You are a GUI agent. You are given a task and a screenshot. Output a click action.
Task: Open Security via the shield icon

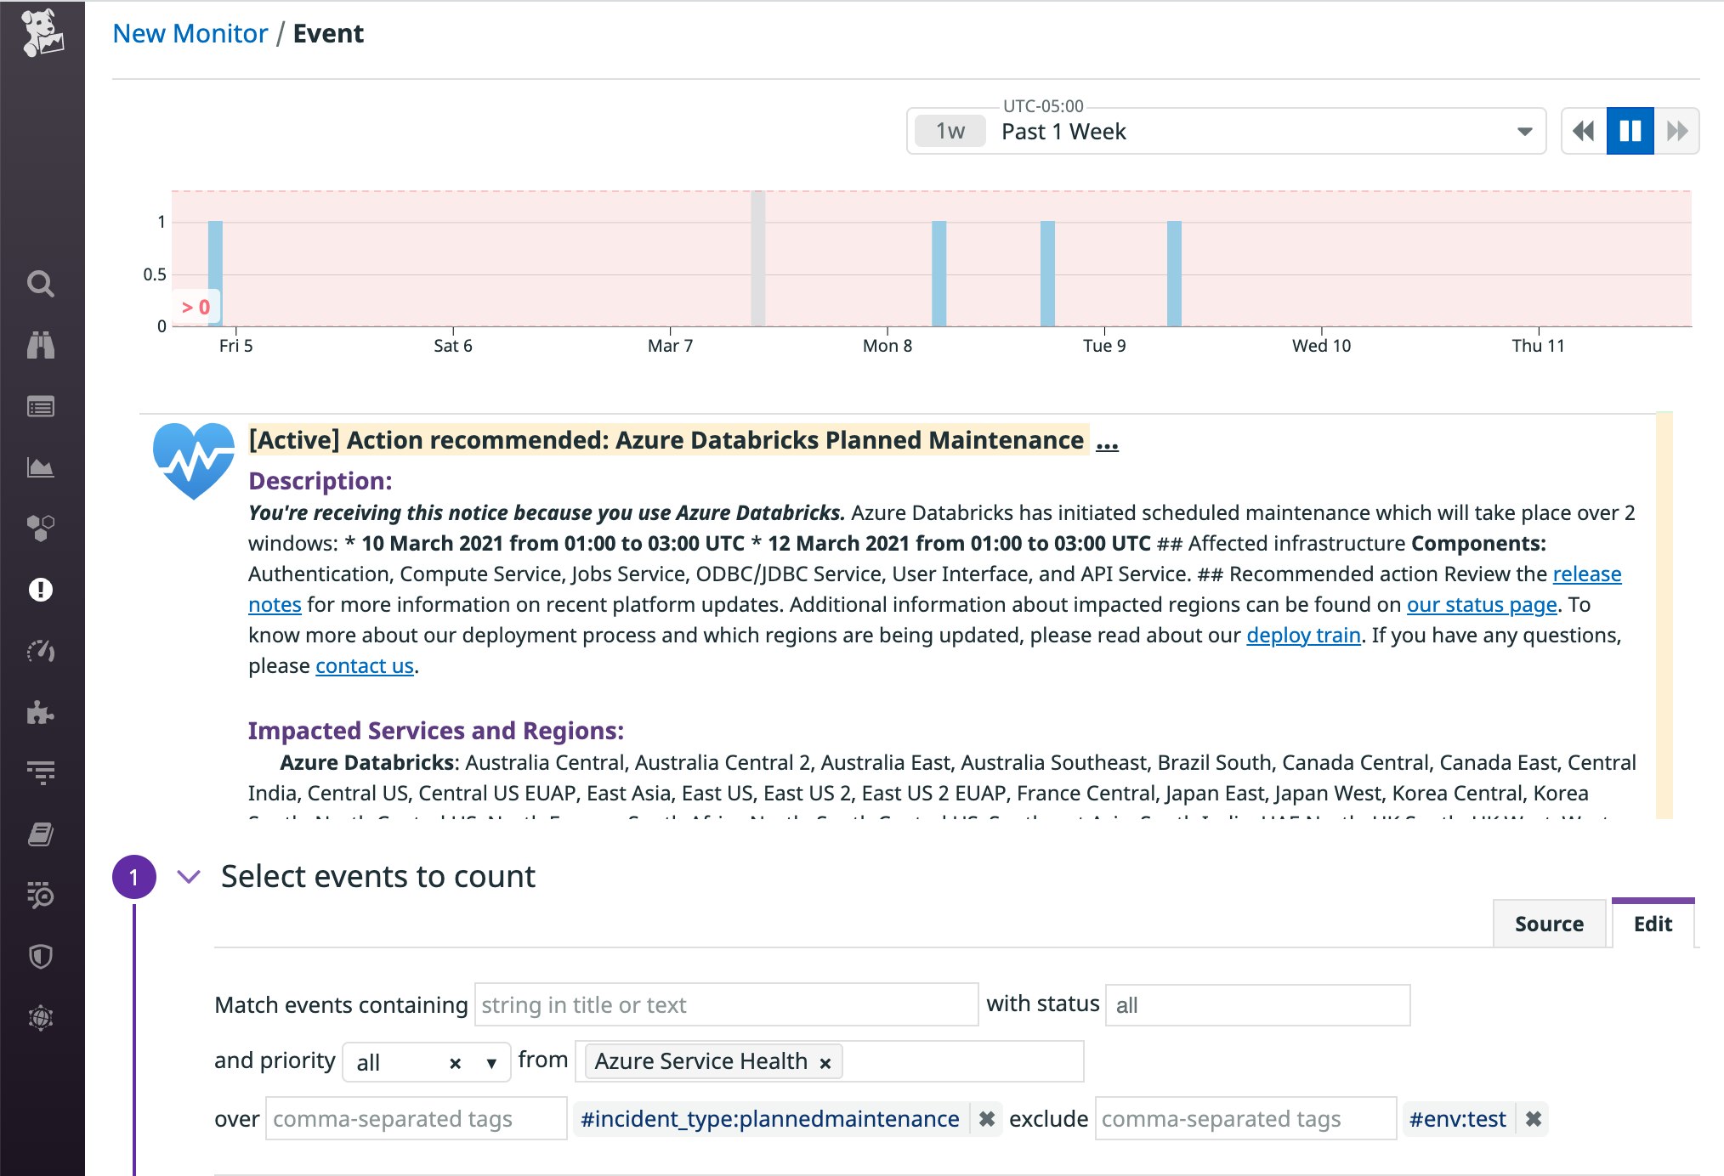(42, 956)
